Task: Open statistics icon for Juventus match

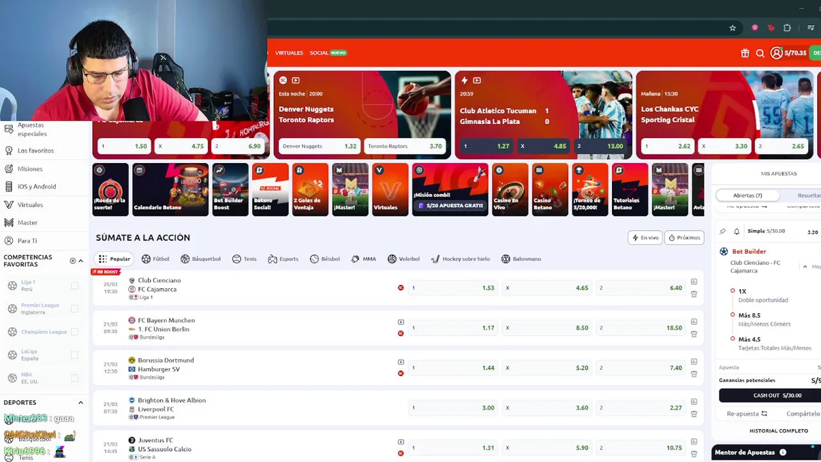Action: (x=694, y=441)
